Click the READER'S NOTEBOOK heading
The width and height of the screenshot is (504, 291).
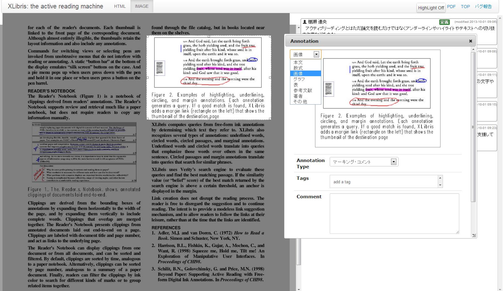[52, 91]
